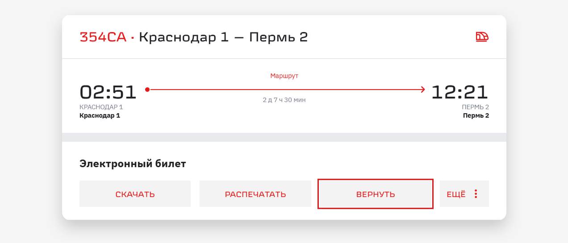
Task: Click the route arrowhead near arrival time
Action: coord(422,90)
